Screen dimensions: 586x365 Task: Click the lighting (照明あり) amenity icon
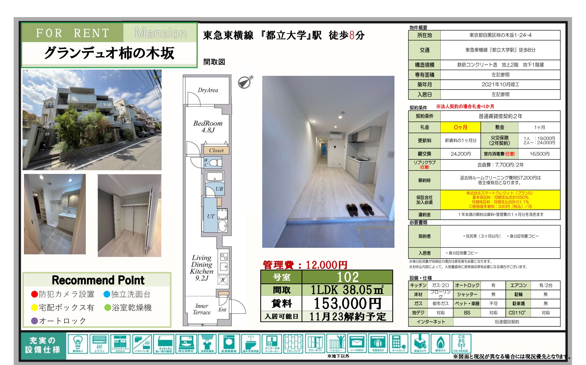(78, 344)
